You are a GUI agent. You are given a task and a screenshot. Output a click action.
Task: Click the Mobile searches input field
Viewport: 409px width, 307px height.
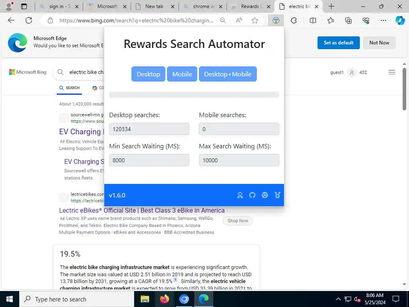[x=239, y=129]
